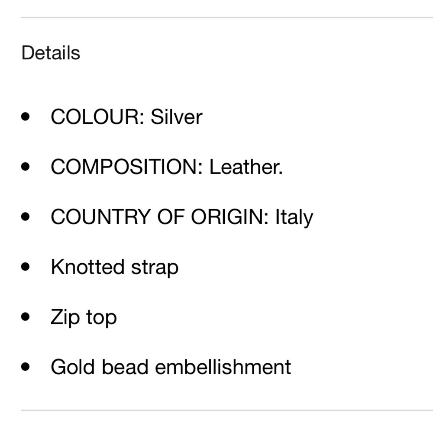Select the COUNTRY OF ORIGIN: Italy item
Screen dimensions: 433x433
[x=181, y=217]
